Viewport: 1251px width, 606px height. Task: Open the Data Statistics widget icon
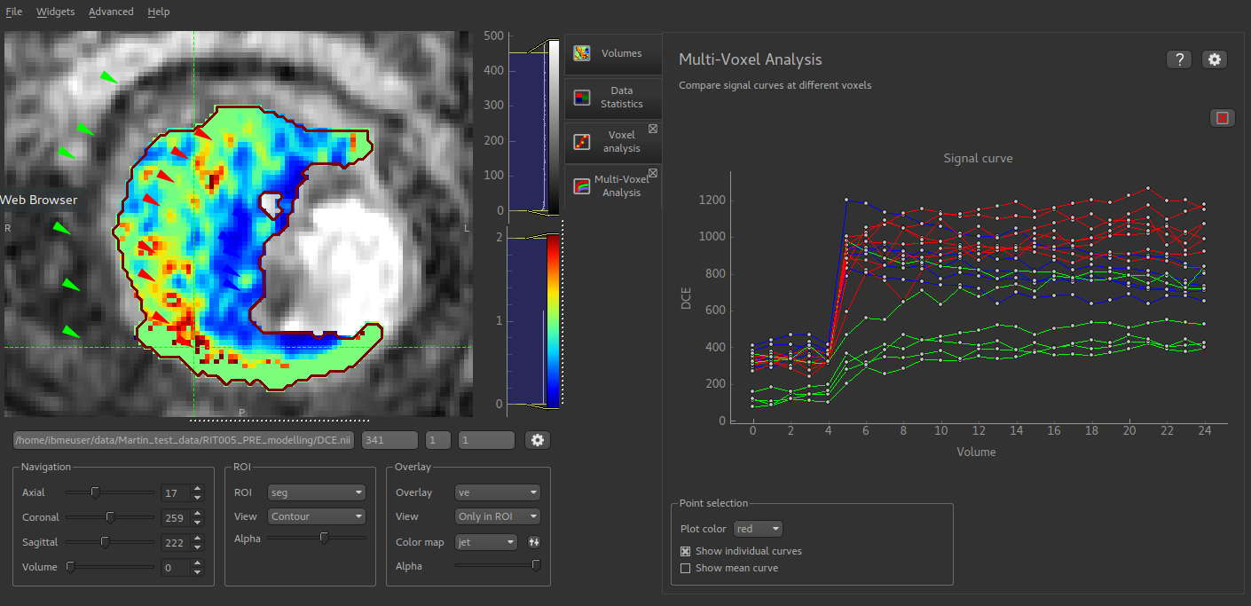582,98
